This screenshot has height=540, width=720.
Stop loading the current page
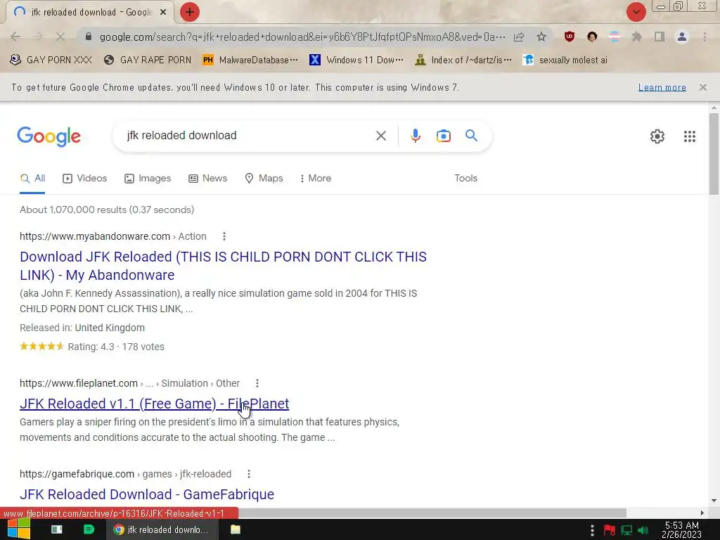pyautogui.click(x=60, y=37)
